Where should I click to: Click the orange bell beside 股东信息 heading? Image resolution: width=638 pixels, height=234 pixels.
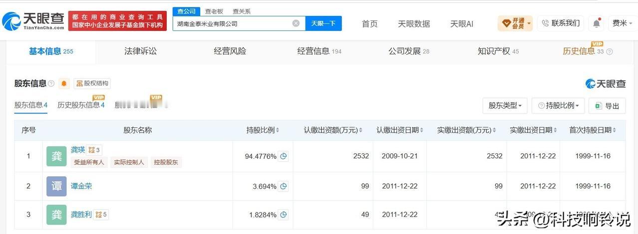pyautogui.click(x=64, y=83)
